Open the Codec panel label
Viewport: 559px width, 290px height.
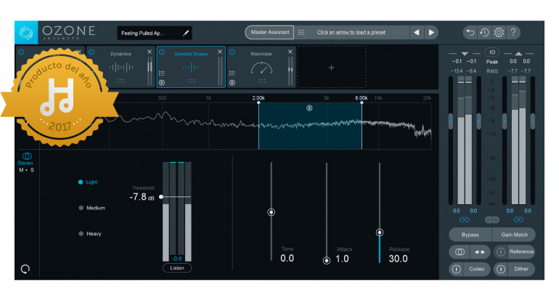[477, 269]
